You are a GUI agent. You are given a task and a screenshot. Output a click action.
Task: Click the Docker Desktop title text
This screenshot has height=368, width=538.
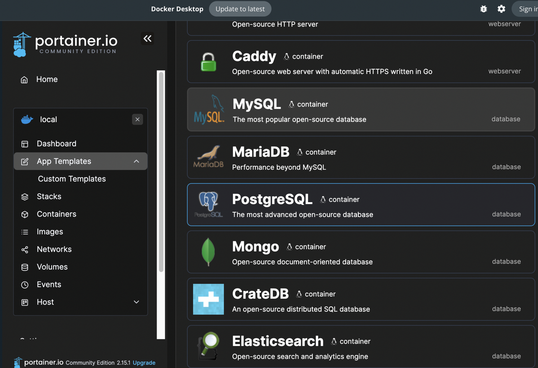click(177, 9)
